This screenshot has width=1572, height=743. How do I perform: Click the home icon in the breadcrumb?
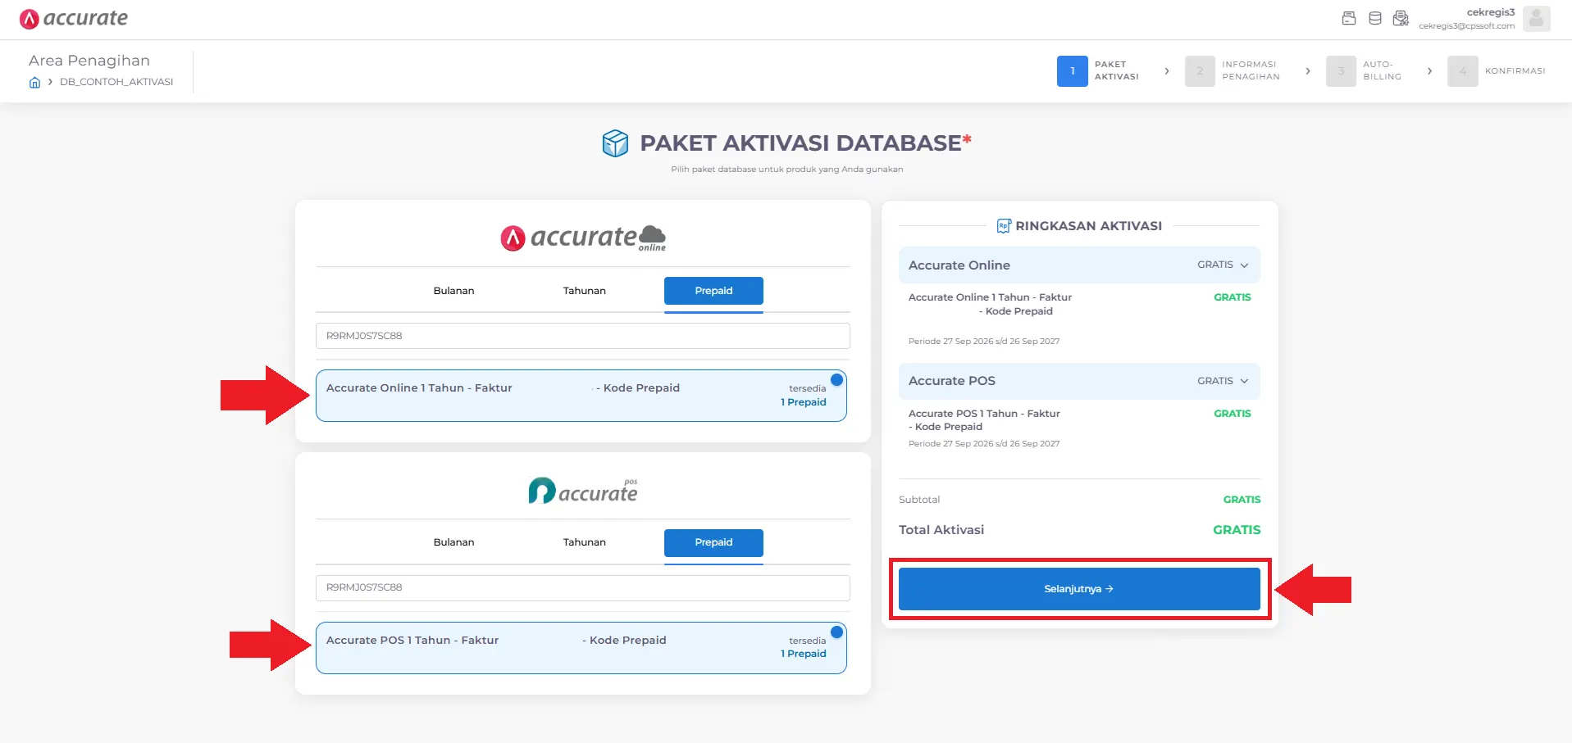coord(34,82)
